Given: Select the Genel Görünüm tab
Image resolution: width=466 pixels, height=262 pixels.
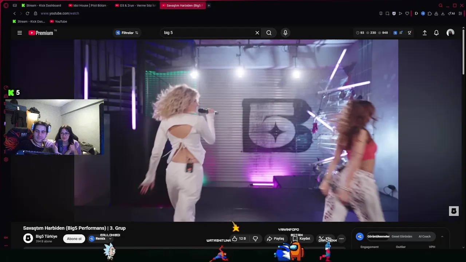Looking at the screenshot, I should (x=402, y=237).
